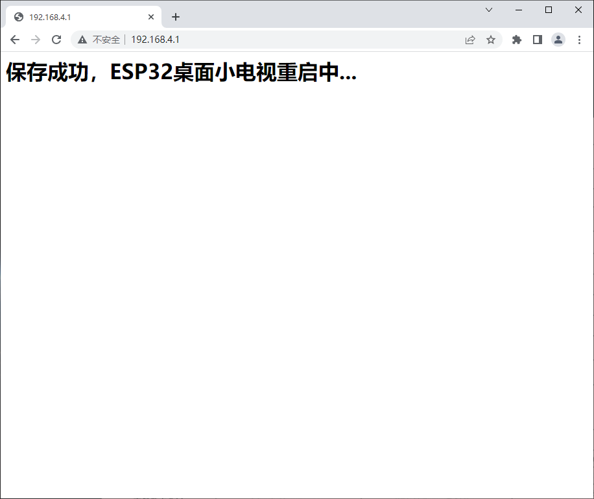The image size is (594, 499).
Task: Click the forward navigation arrow
Action: pyautogui.click(x=36, y=40)
